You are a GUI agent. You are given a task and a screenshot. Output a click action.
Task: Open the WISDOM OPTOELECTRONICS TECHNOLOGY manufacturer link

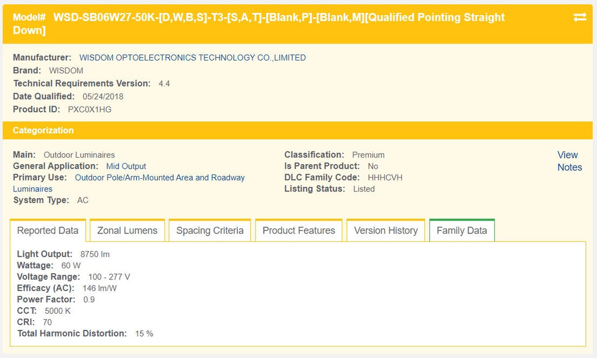click(192, 58)
